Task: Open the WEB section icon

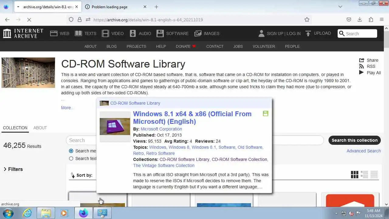Action: tap(54, 33)
